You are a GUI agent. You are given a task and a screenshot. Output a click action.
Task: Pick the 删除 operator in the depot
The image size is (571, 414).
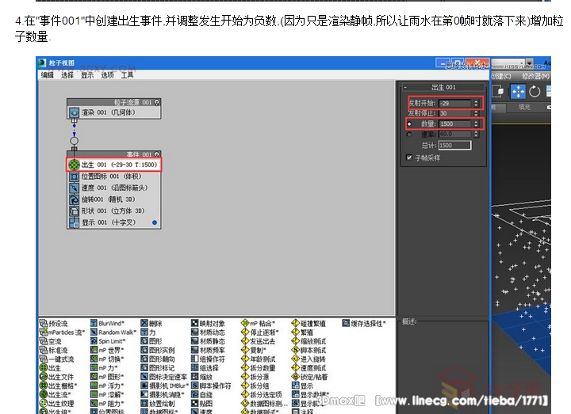pyautogui.click(x=151, y=323)
